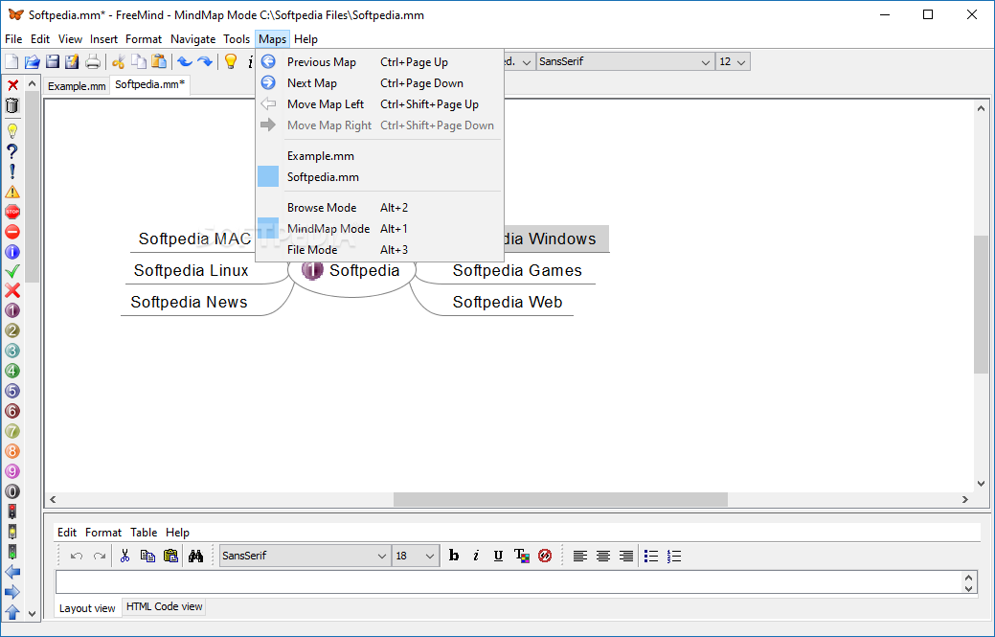995x637 pixels.
Task: Open the Navigate menu
Action: click(192, 39)
